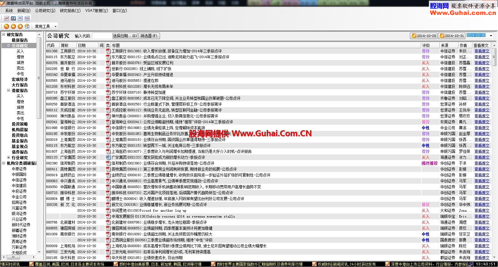Open the 筛选器(F) filter dropdown button

(x=149, y=36)
